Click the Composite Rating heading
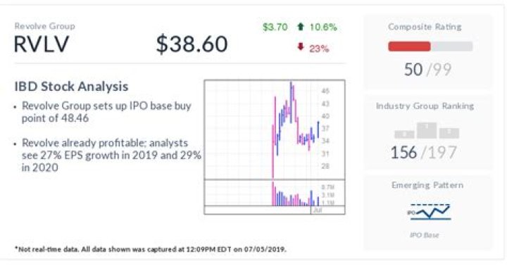Screen dimensions: 507x266 click(425, 27)
